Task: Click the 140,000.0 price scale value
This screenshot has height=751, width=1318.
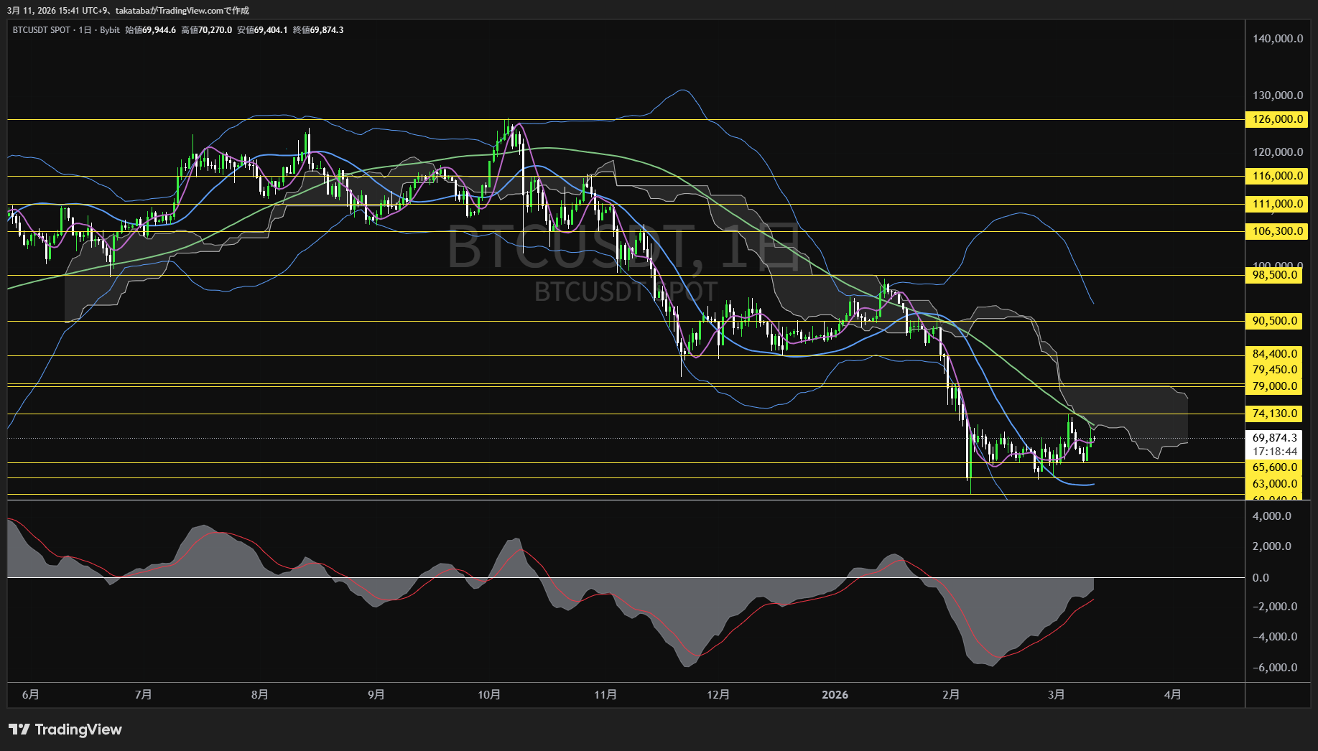Action: click(1277, 39)
